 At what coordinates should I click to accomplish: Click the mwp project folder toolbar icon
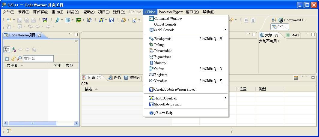click(45, 20)
